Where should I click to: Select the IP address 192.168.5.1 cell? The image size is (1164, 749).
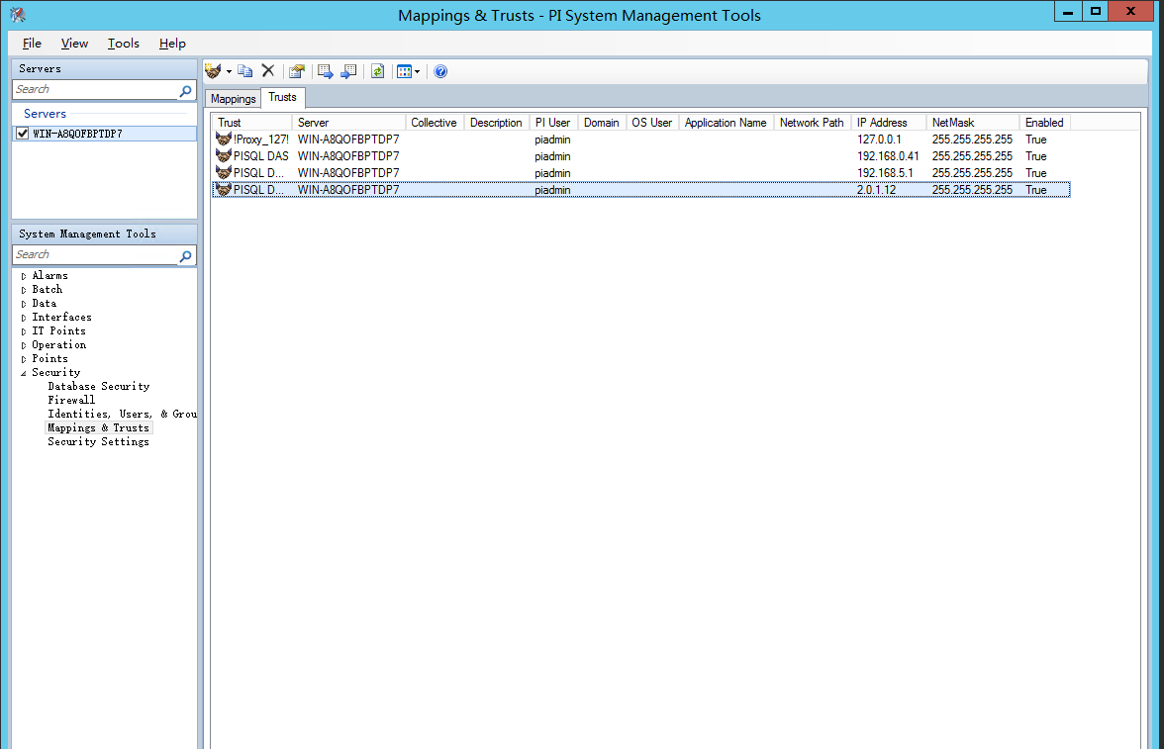tap(885, 173)
